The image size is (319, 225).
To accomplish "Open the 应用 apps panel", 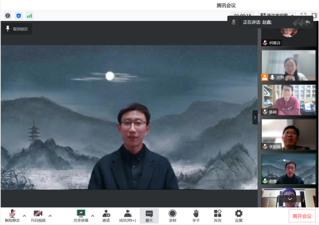I will [218, 215].
